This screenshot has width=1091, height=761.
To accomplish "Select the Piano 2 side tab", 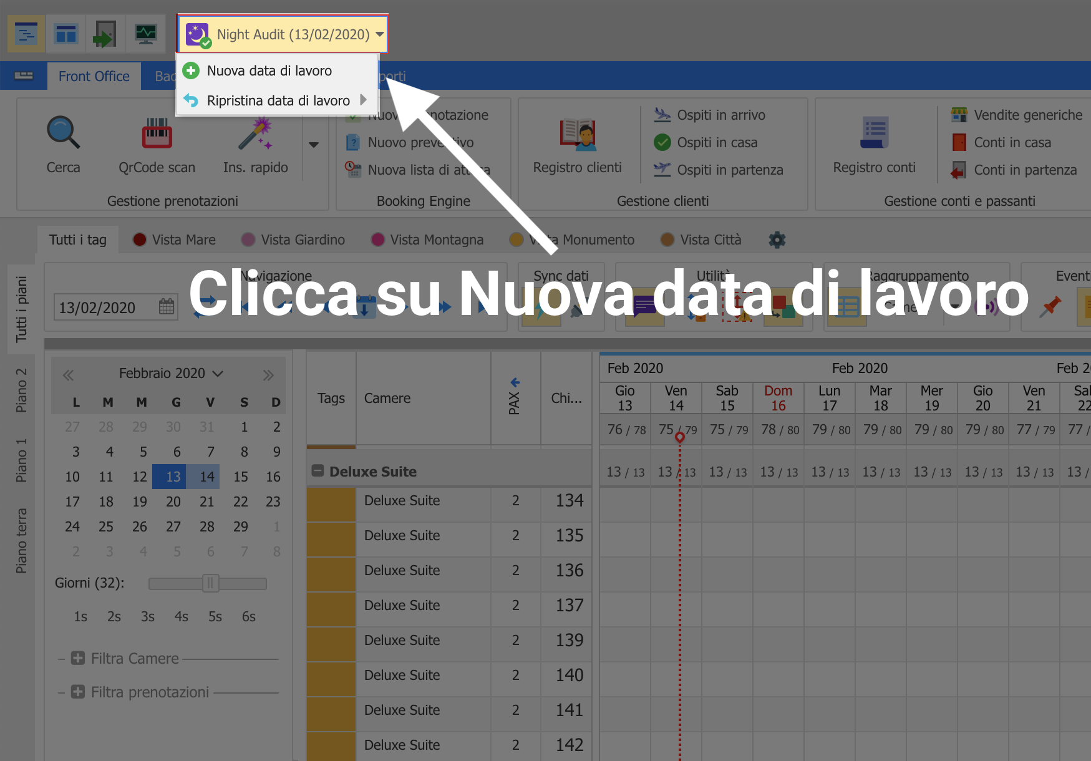I will [22, 390].
